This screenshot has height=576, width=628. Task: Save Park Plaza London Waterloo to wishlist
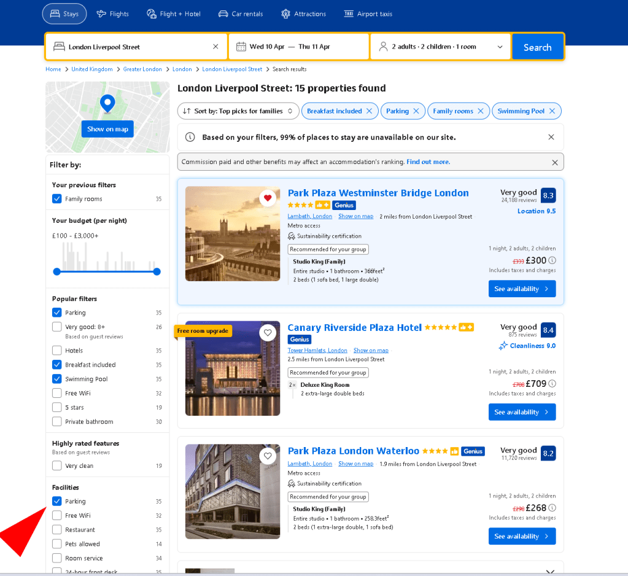268,456
